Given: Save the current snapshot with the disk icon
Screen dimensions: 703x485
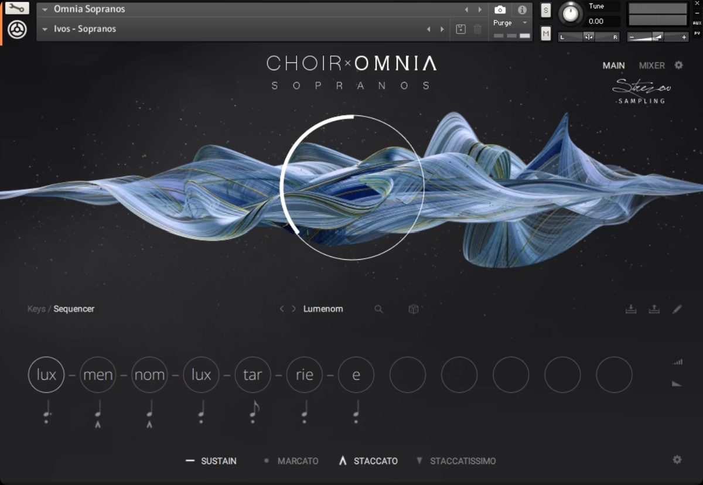Looking at the screenshot, I should [460, 29].
